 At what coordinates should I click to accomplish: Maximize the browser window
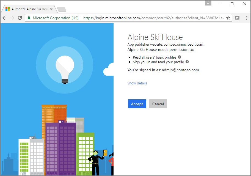232,4
